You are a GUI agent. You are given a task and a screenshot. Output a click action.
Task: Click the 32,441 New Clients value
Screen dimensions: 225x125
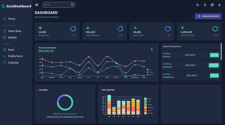click(137, 32)
